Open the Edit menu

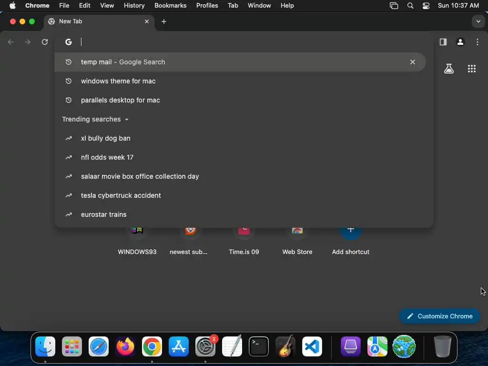coord(84,6)
